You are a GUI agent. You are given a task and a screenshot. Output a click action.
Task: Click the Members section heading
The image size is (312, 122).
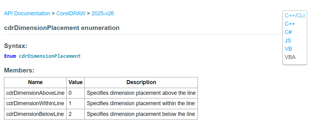pos(19,70)
